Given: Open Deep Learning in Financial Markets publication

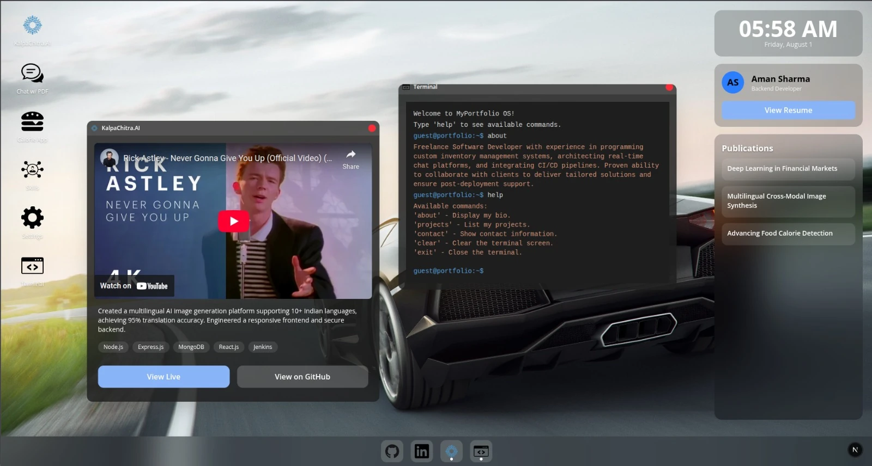Looking at the screenshot, I should pyautogui.click(x=788, y=169).
